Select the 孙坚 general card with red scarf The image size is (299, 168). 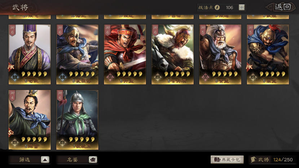[x=125, y=54]
